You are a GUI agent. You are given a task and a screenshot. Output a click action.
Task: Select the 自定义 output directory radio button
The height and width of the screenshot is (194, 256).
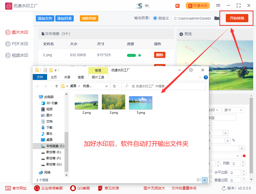pos(155,18)
